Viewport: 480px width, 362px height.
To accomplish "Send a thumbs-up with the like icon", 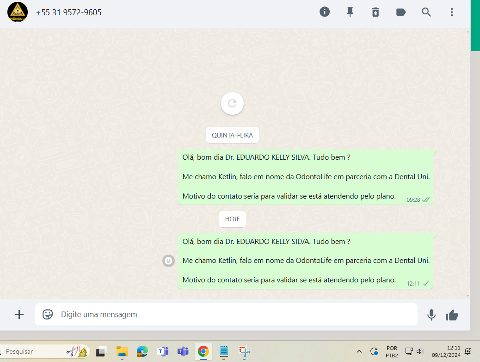I will pos(451,315).
